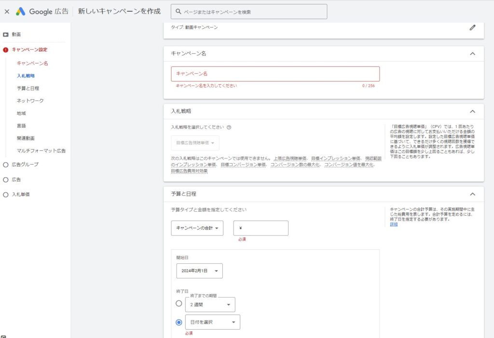The height and width of the screenshot is (338, 494).
Task: Select the 終了までの期間 radio button
Action: (x=179, y=304)
